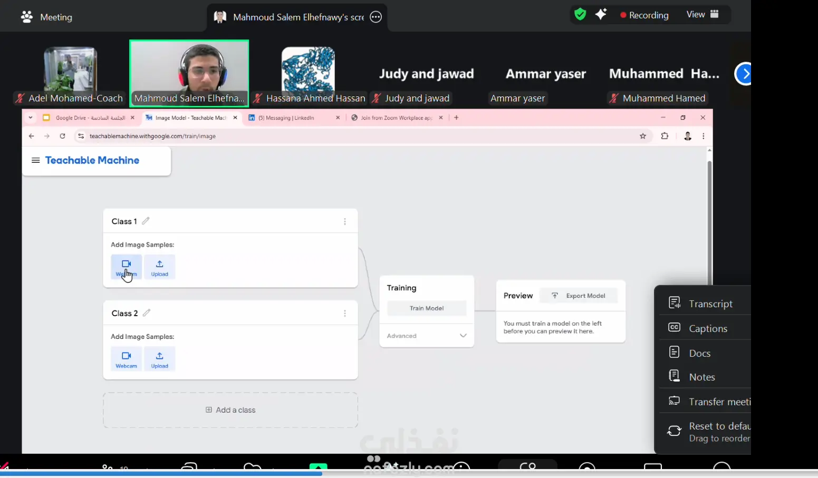Click the Add a class box
Viewport: 818px width, 478px height.
pos(230,410)
